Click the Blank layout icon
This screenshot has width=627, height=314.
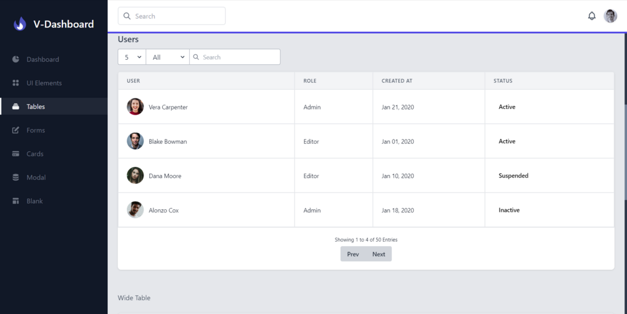click(x=16, y=201)
